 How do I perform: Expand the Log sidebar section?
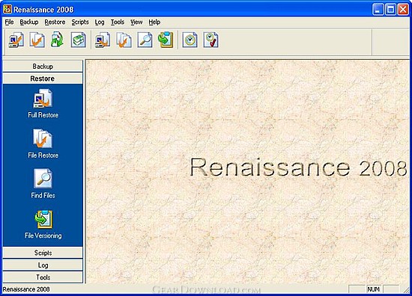click(x=43, y=265)
